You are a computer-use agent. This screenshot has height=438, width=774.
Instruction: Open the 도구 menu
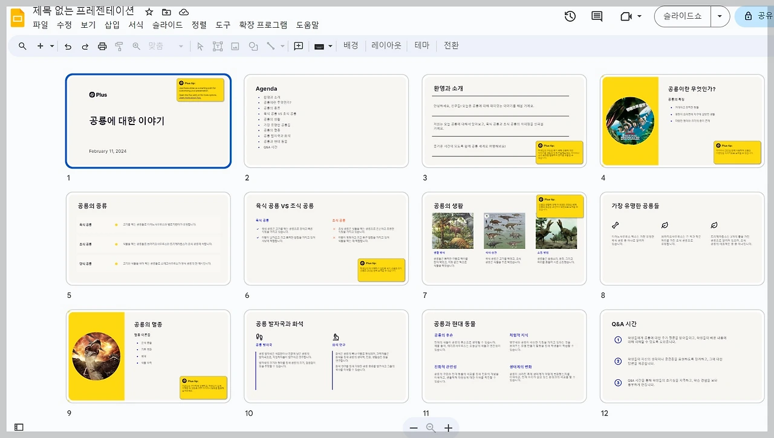pyautogui.click(x=223, y=25)
